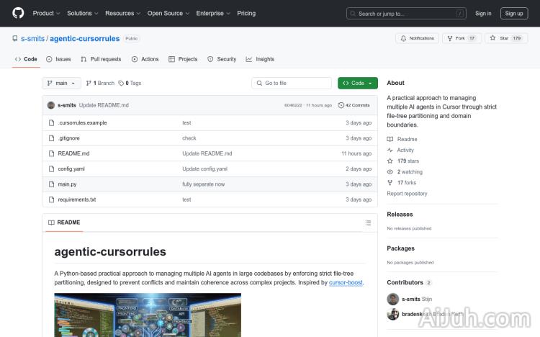Click the s-smits contributor avatar
This screenshot has width=540, height=337.
(x=393, y=299)
